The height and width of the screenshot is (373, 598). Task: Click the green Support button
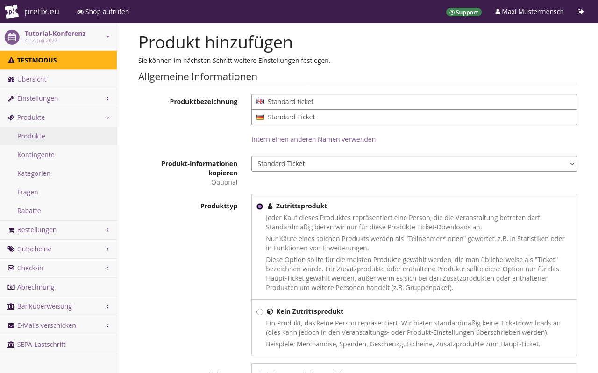464,12
